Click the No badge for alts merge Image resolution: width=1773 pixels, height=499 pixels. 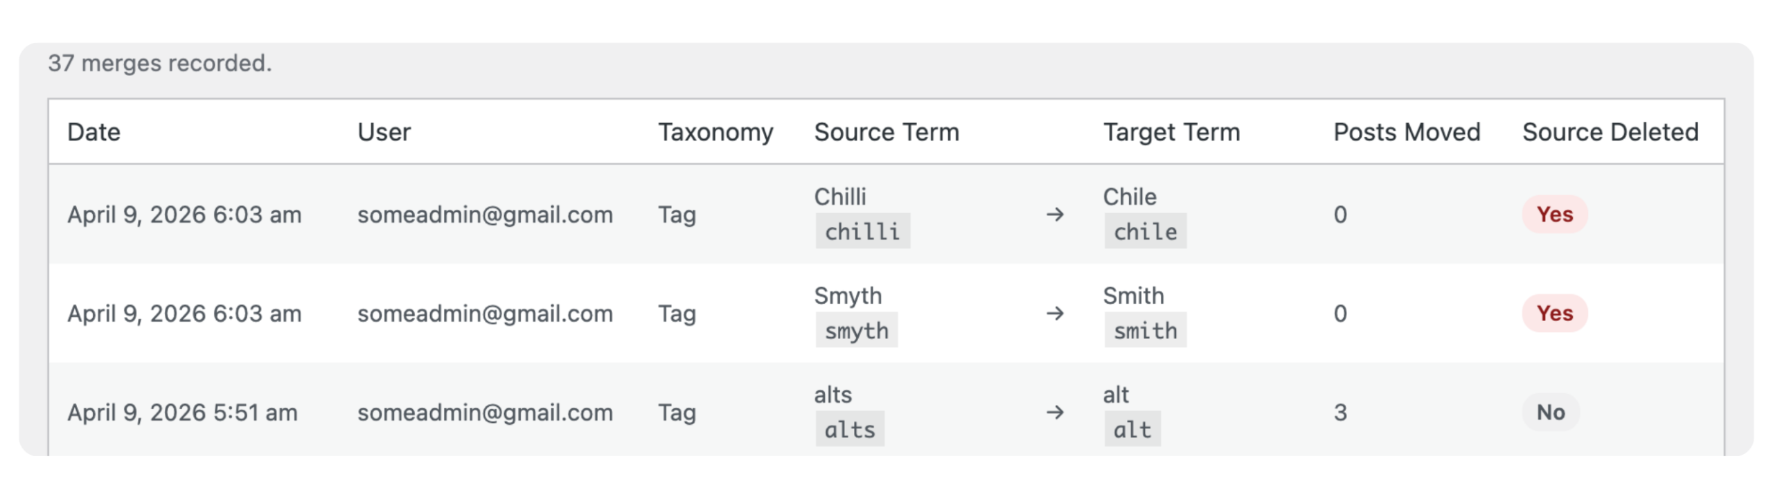1550,412
